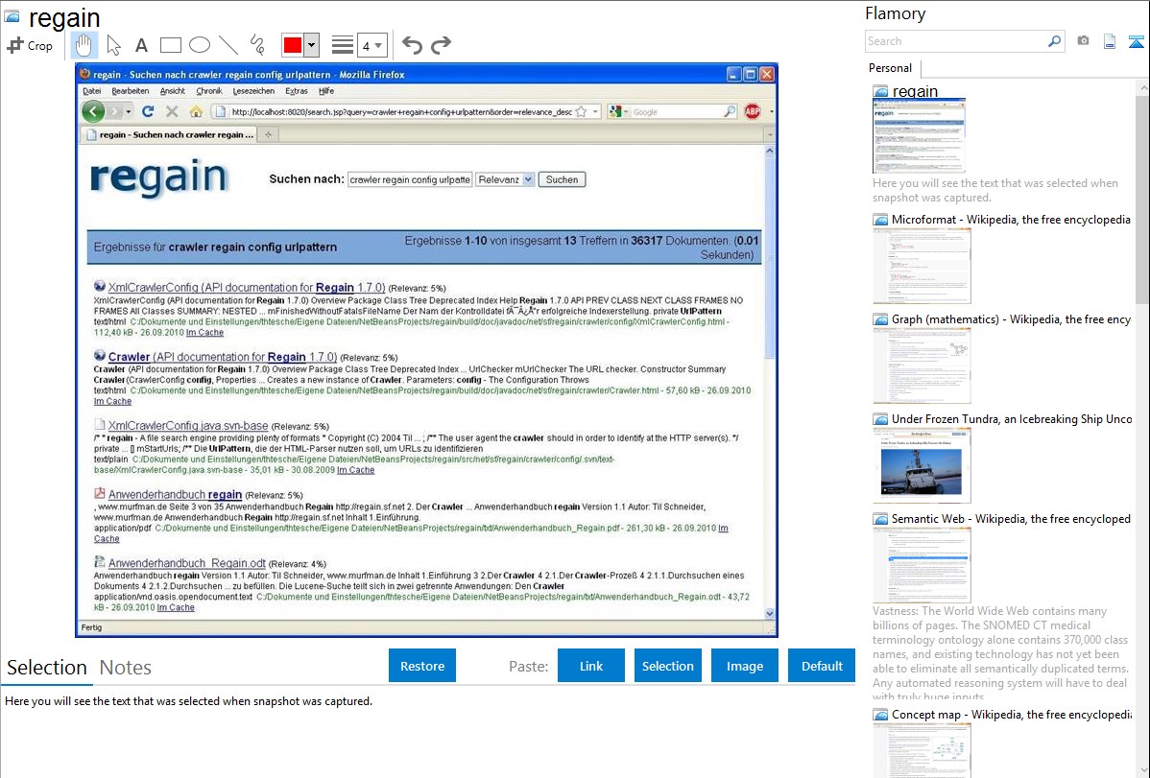Image resolution: width=1150 pixels, height=778 pixels.
Task: Click the line thickness icon
Action: (343, 45)
